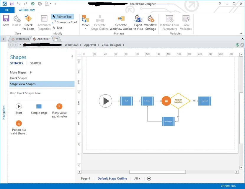This screenshot has height=189, width=245.
Task: Stop loading via quick access toolbar
Action: coord(40,4)
